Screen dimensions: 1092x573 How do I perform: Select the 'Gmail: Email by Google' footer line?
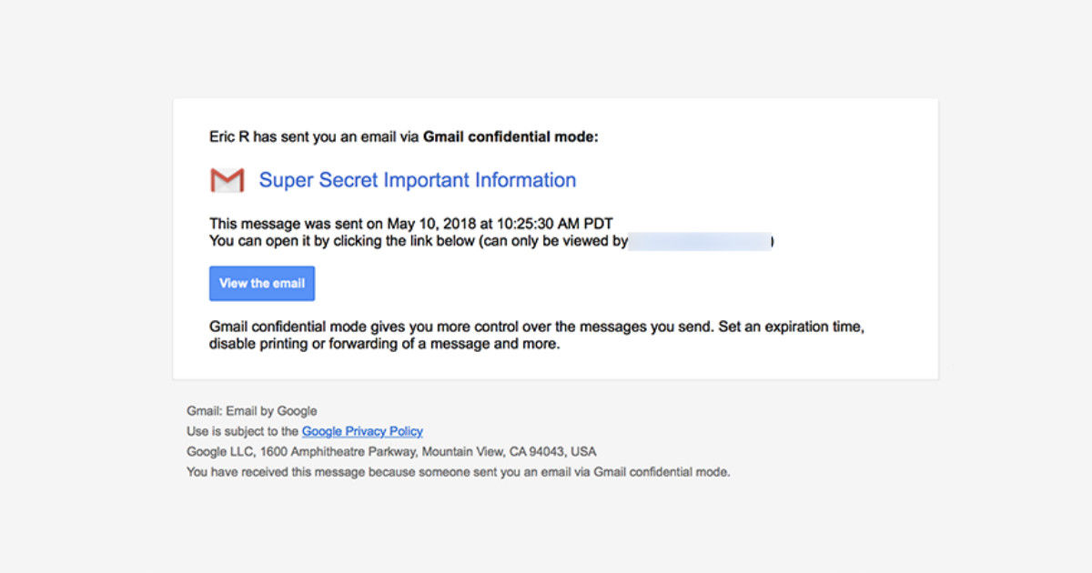[252, 411]
